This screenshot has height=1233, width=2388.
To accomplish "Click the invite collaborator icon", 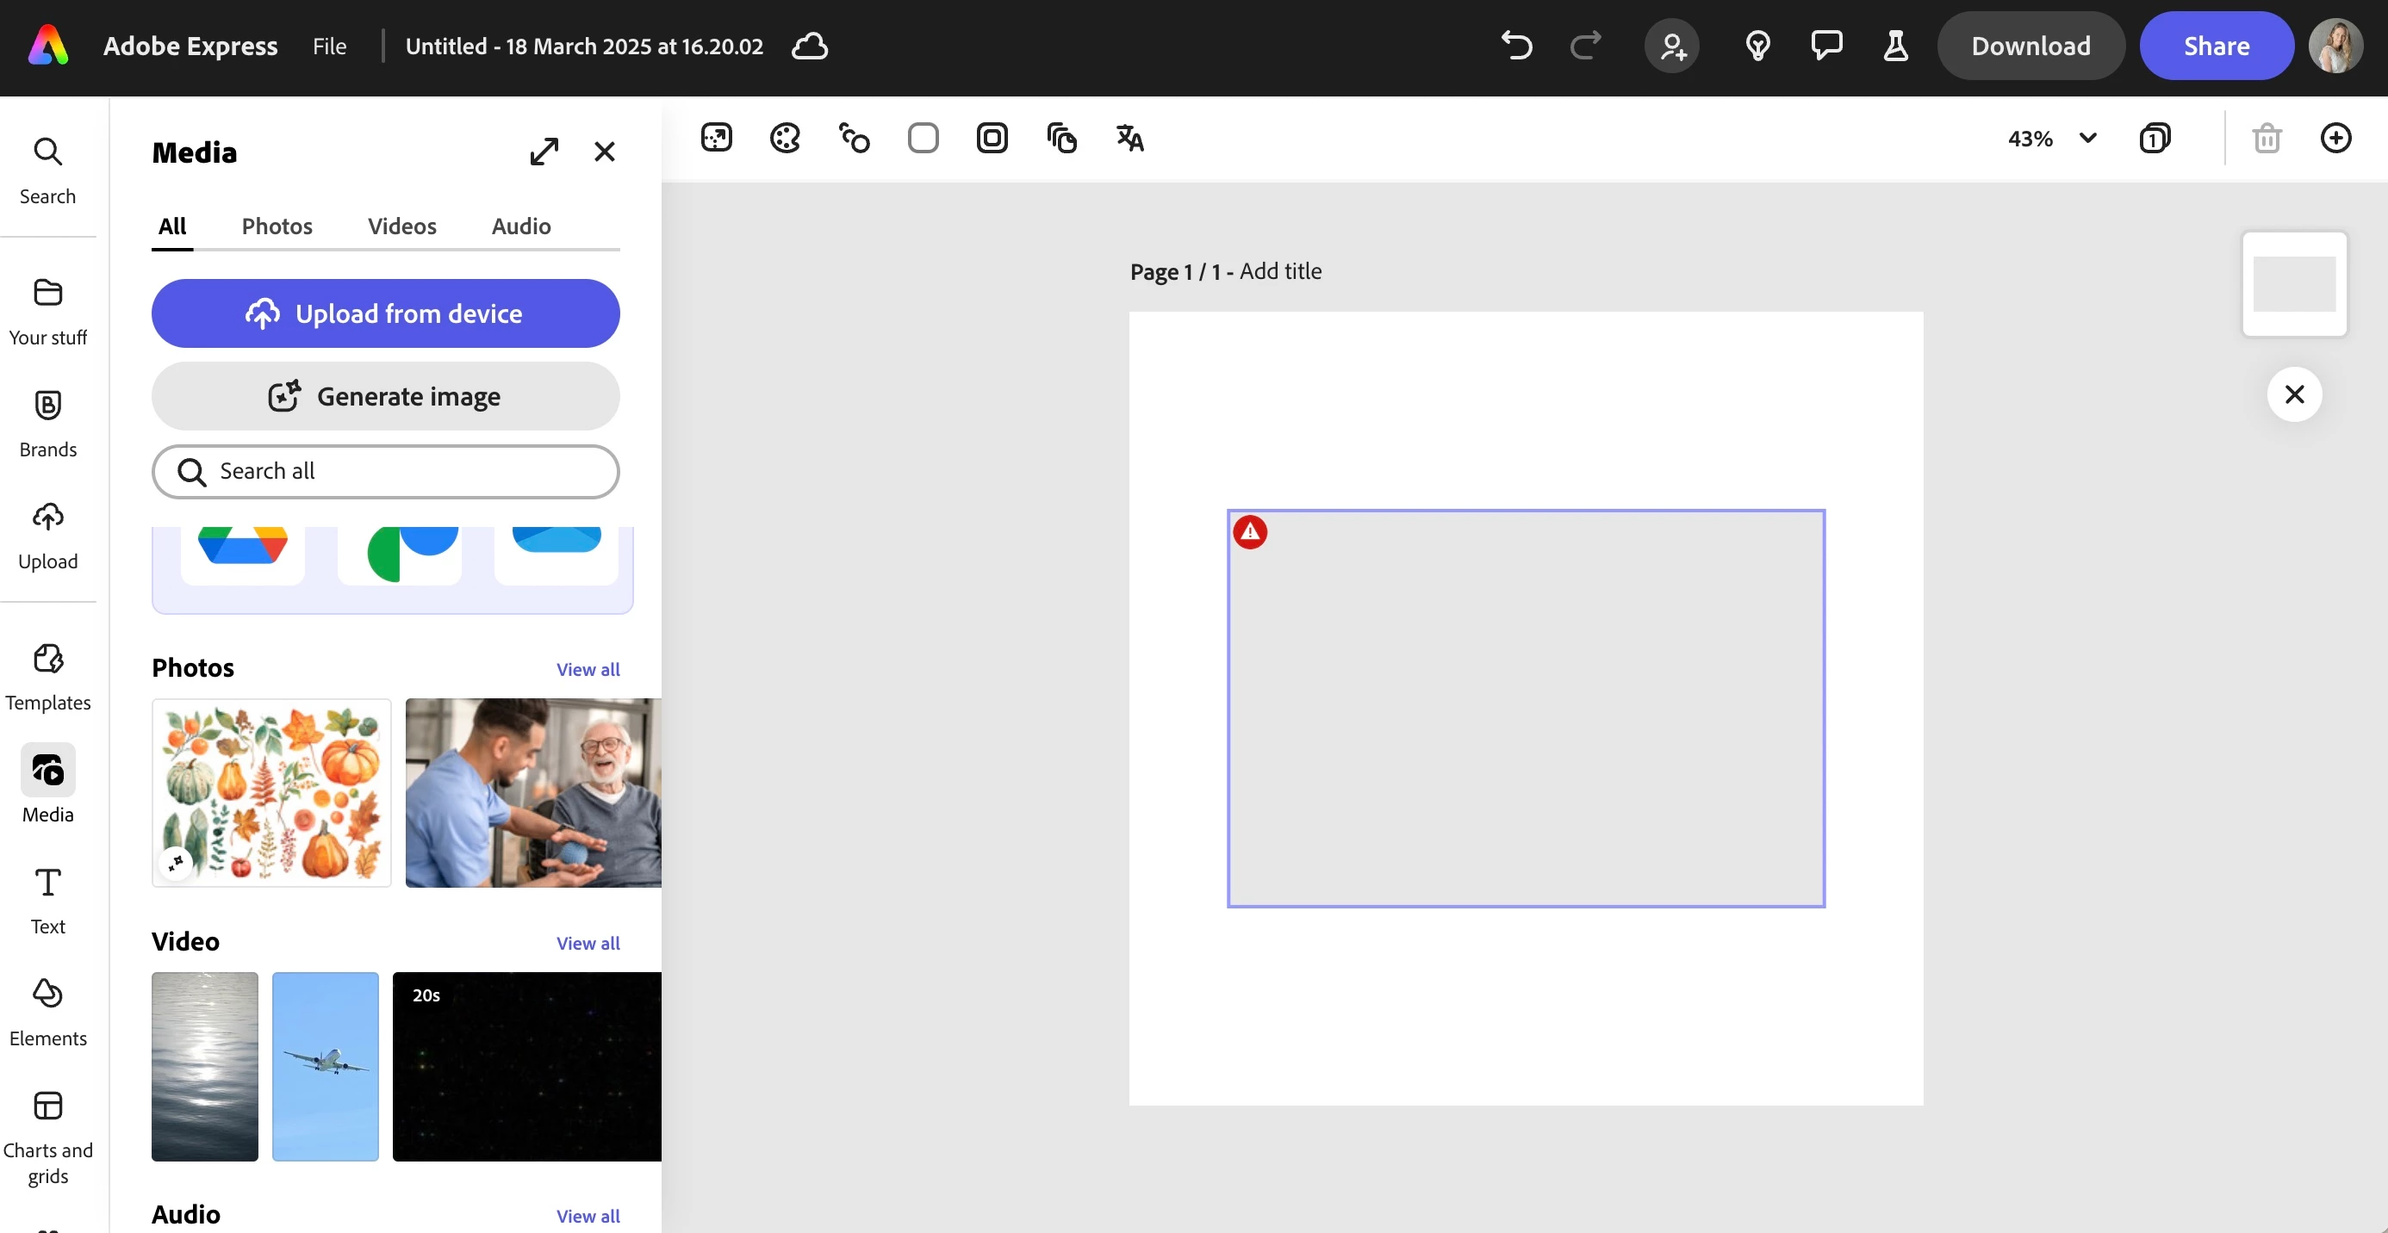I will (x=1671, y=46).
